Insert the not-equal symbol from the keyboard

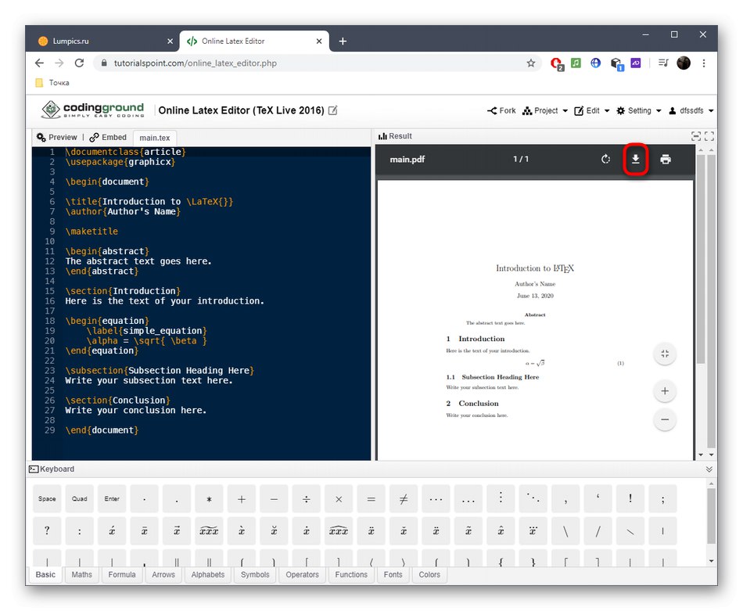pos(404,498)
